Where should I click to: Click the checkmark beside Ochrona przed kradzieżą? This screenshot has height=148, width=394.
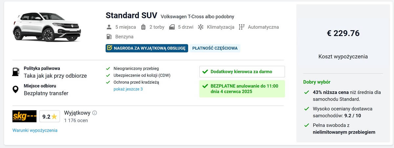(x=108, y=83)
